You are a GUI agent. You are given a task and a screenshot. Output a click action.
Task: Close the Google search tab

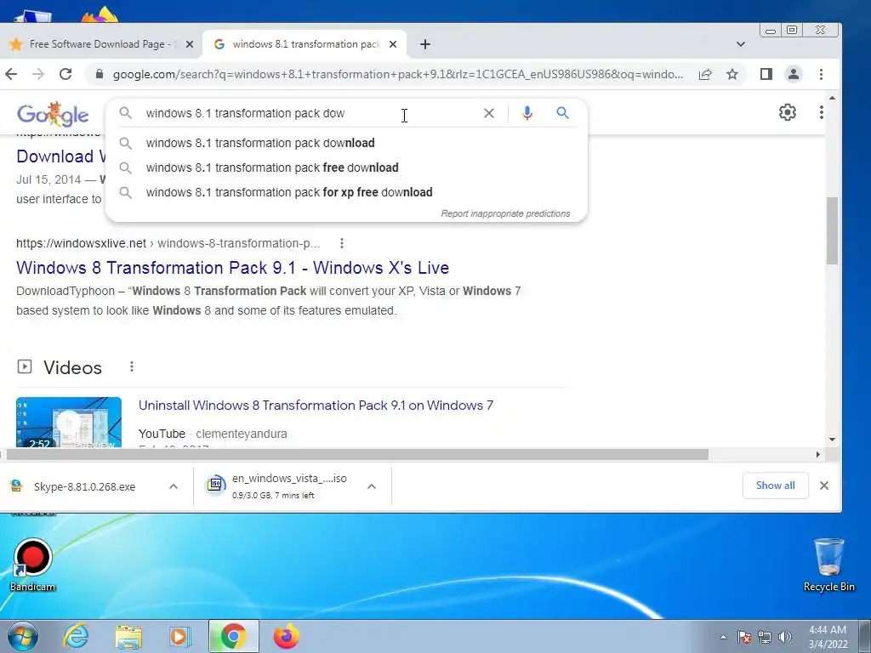(x=393, y=44)
